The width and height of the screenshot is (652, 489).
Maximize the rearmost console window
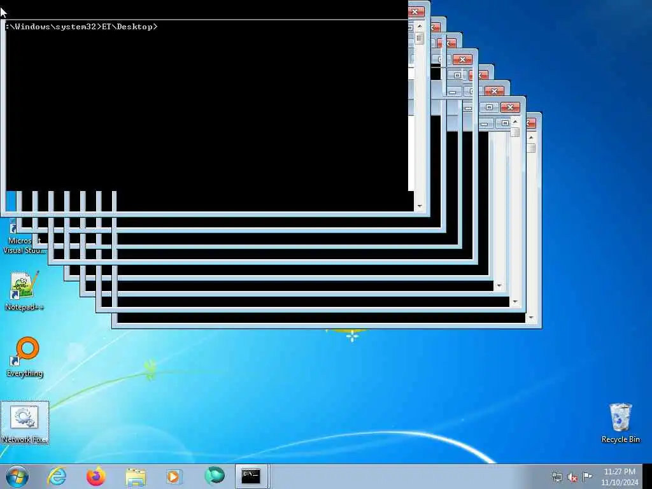click(505, 123)
